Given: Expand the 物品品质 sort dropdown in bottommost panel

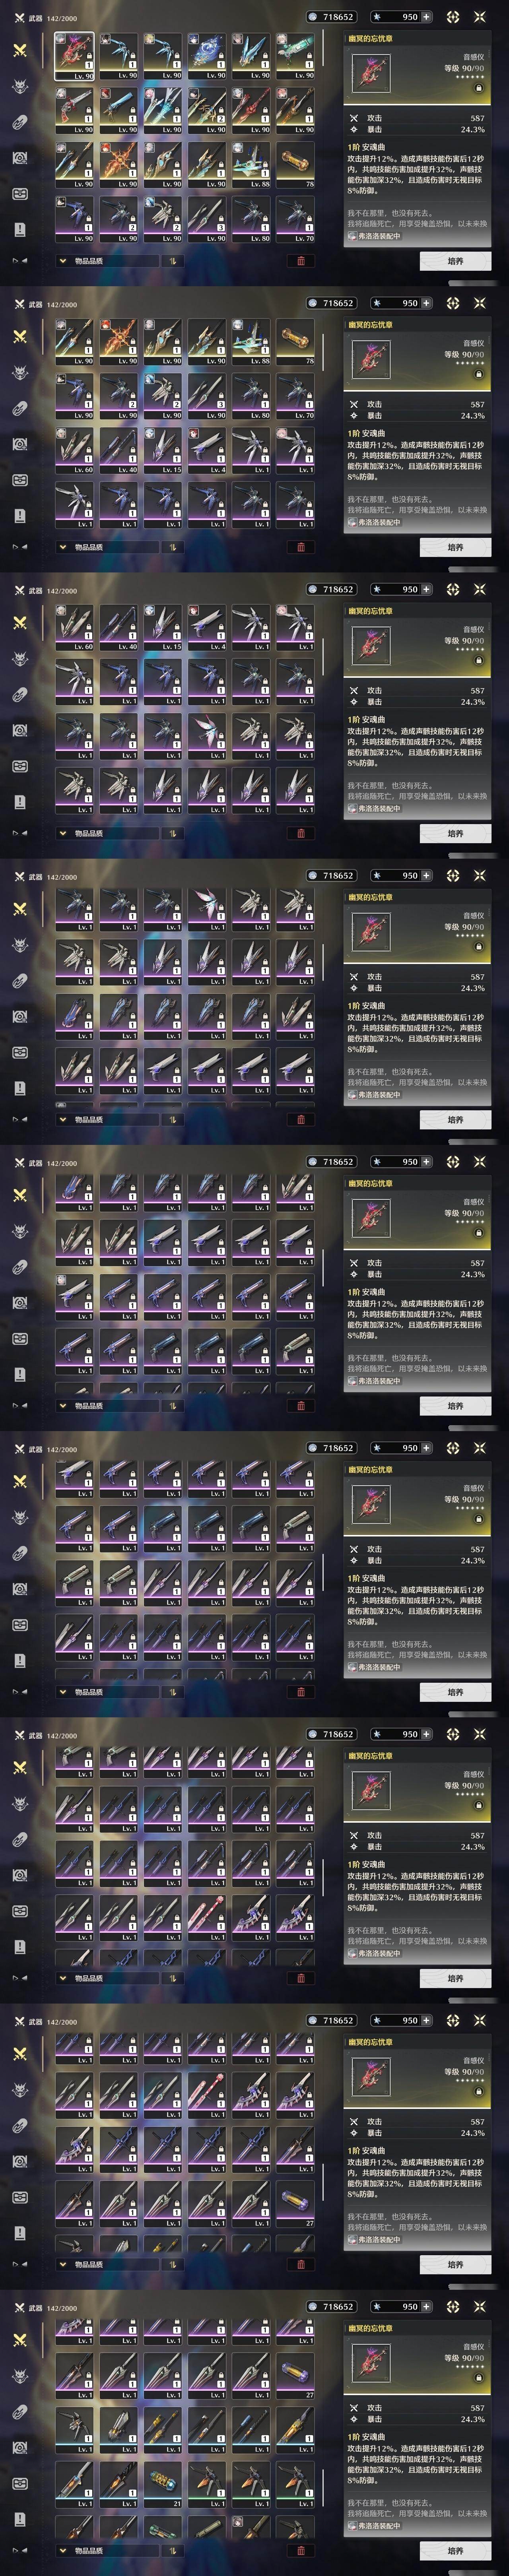Looking at the screenshot, I should click(107, 2551).
